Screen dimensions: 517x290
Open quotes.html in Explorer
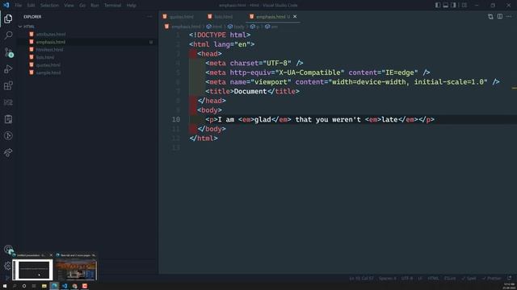click(48, 65)
